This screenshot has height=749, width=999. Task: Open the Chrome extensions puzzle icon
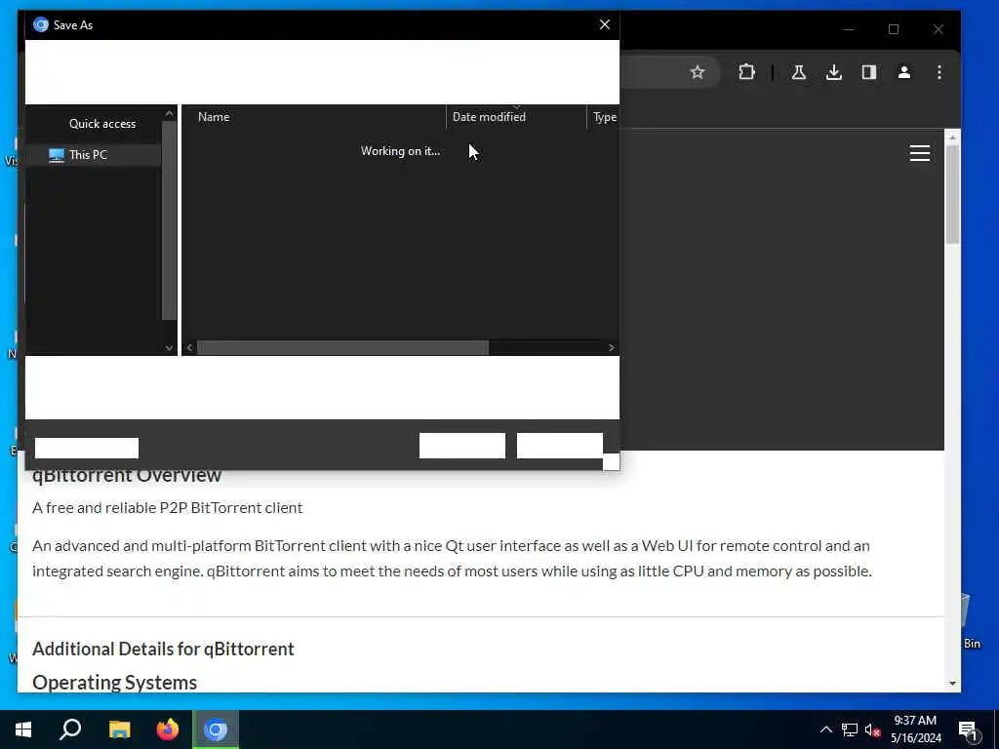(746, 72)
